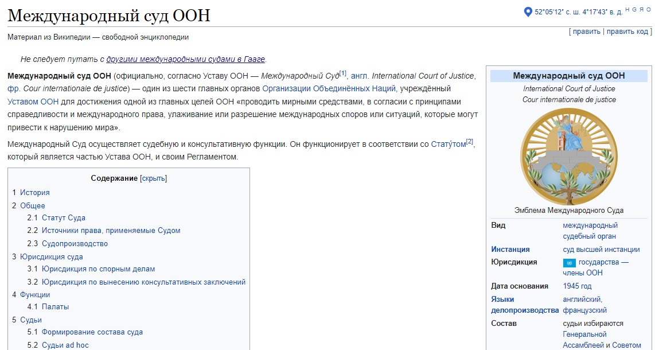This screenshot has width=655, height=350.
Task: Click the H map-service letter link
Action: [x=627, y=10]
